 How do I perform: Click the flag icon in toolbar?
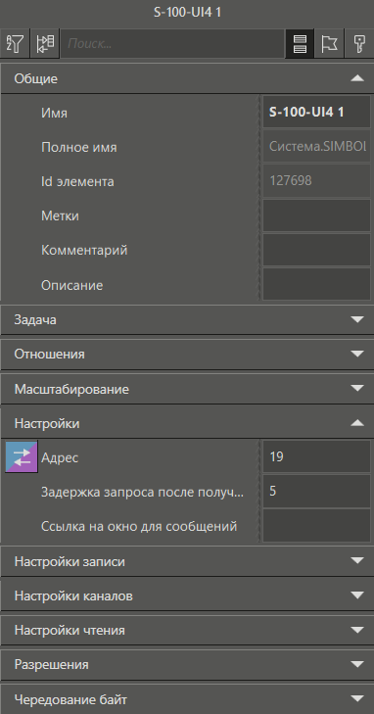329,44
